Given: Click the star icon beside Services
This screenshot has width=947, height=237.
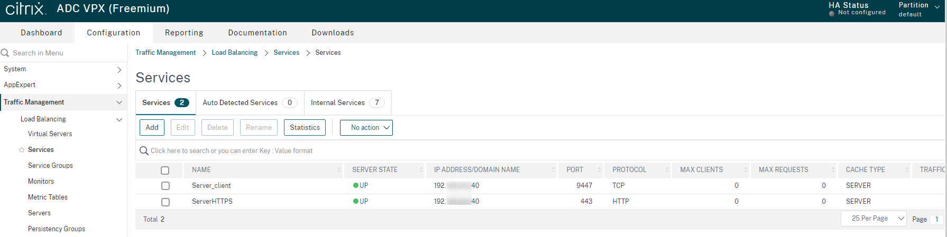Looking at the screenshot, I should [22, 150].
